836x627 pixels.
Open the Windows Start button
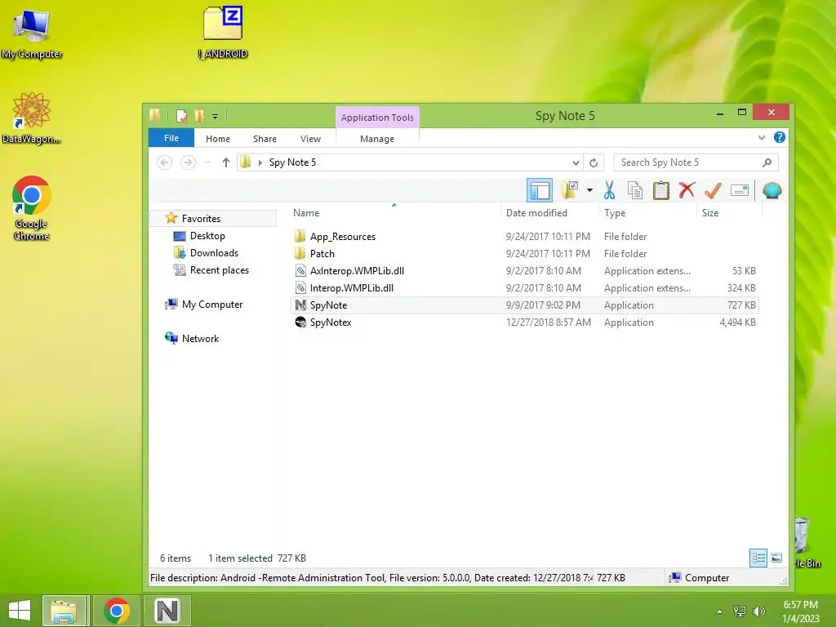(x=20, y=611)
